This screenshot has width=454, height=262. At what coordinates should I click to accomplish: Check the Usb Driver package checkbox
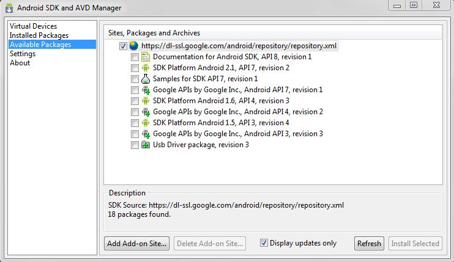pyautogui.click(x=135, y=145)
